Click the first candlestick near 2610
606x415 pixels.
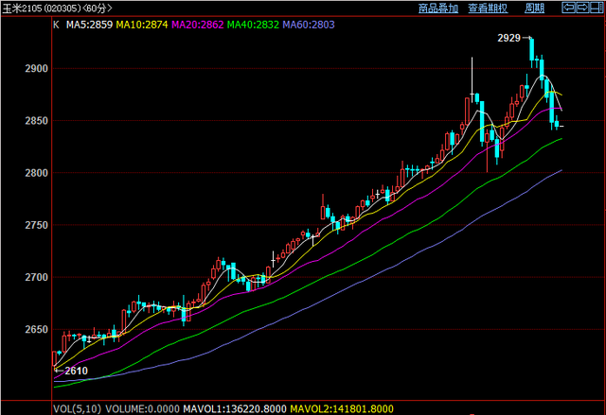(55, 358)
